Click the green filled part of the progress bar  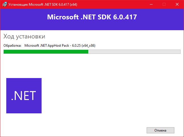(x=46, y=52)
